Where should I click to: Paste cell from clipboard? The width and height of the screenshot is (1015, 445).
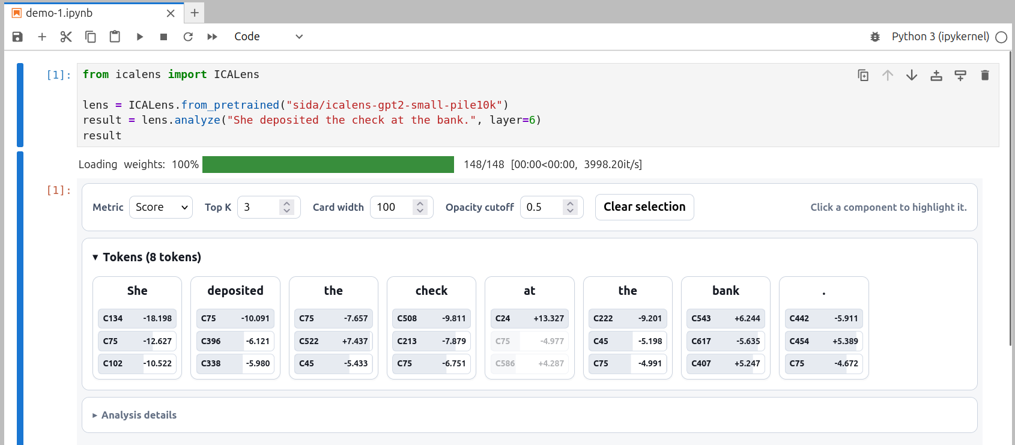[115, 37]
